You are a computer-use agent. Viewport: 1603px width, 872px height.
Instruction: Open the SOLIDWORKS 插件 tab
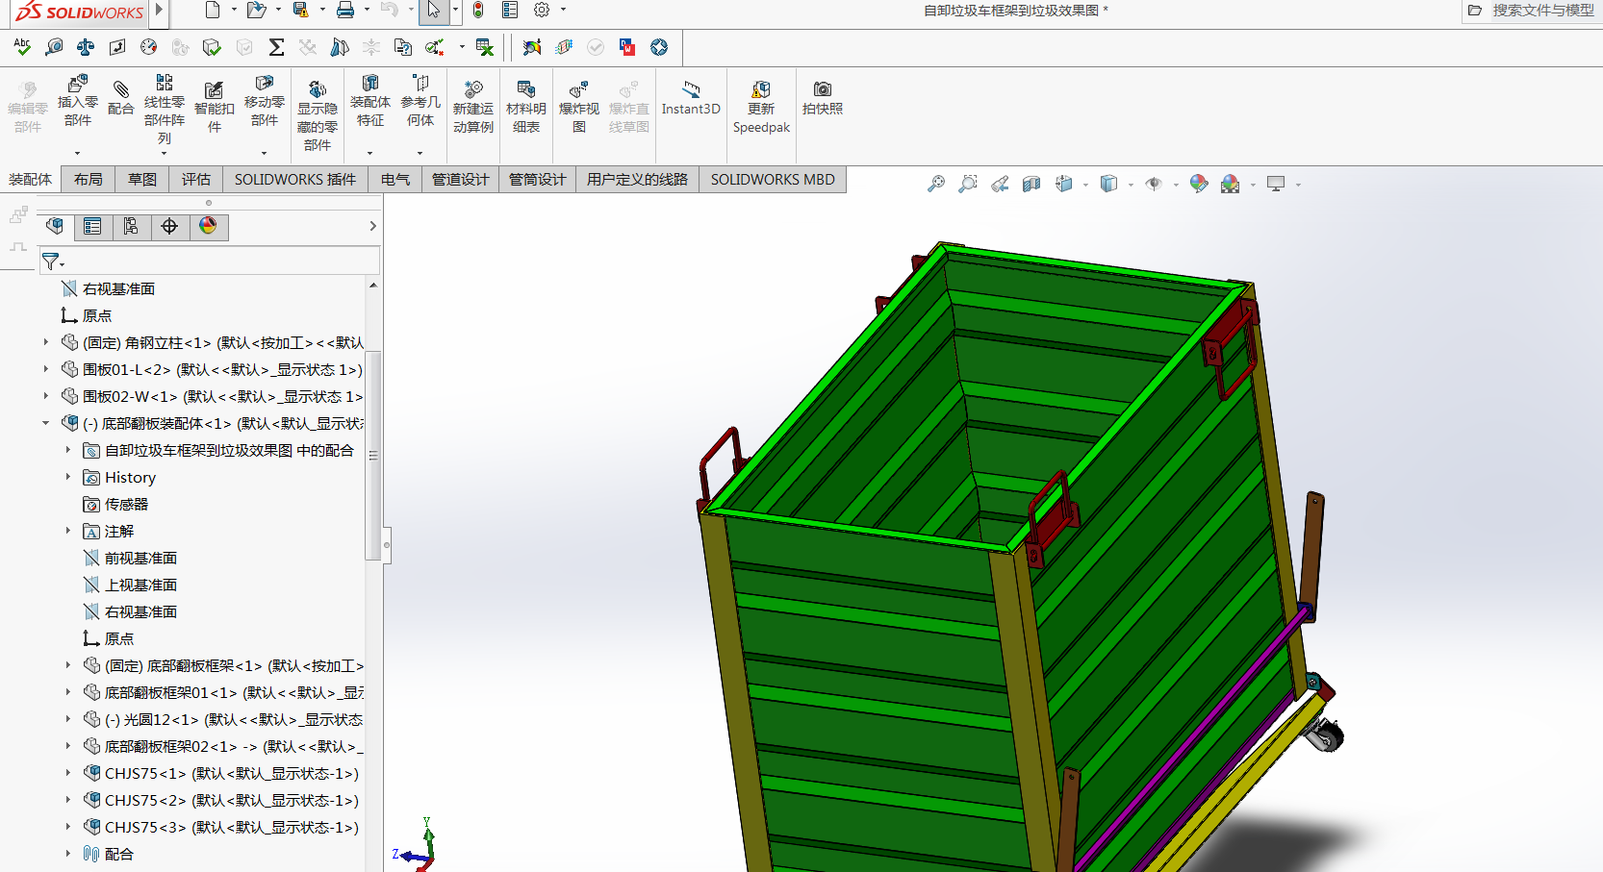(294, 180)
